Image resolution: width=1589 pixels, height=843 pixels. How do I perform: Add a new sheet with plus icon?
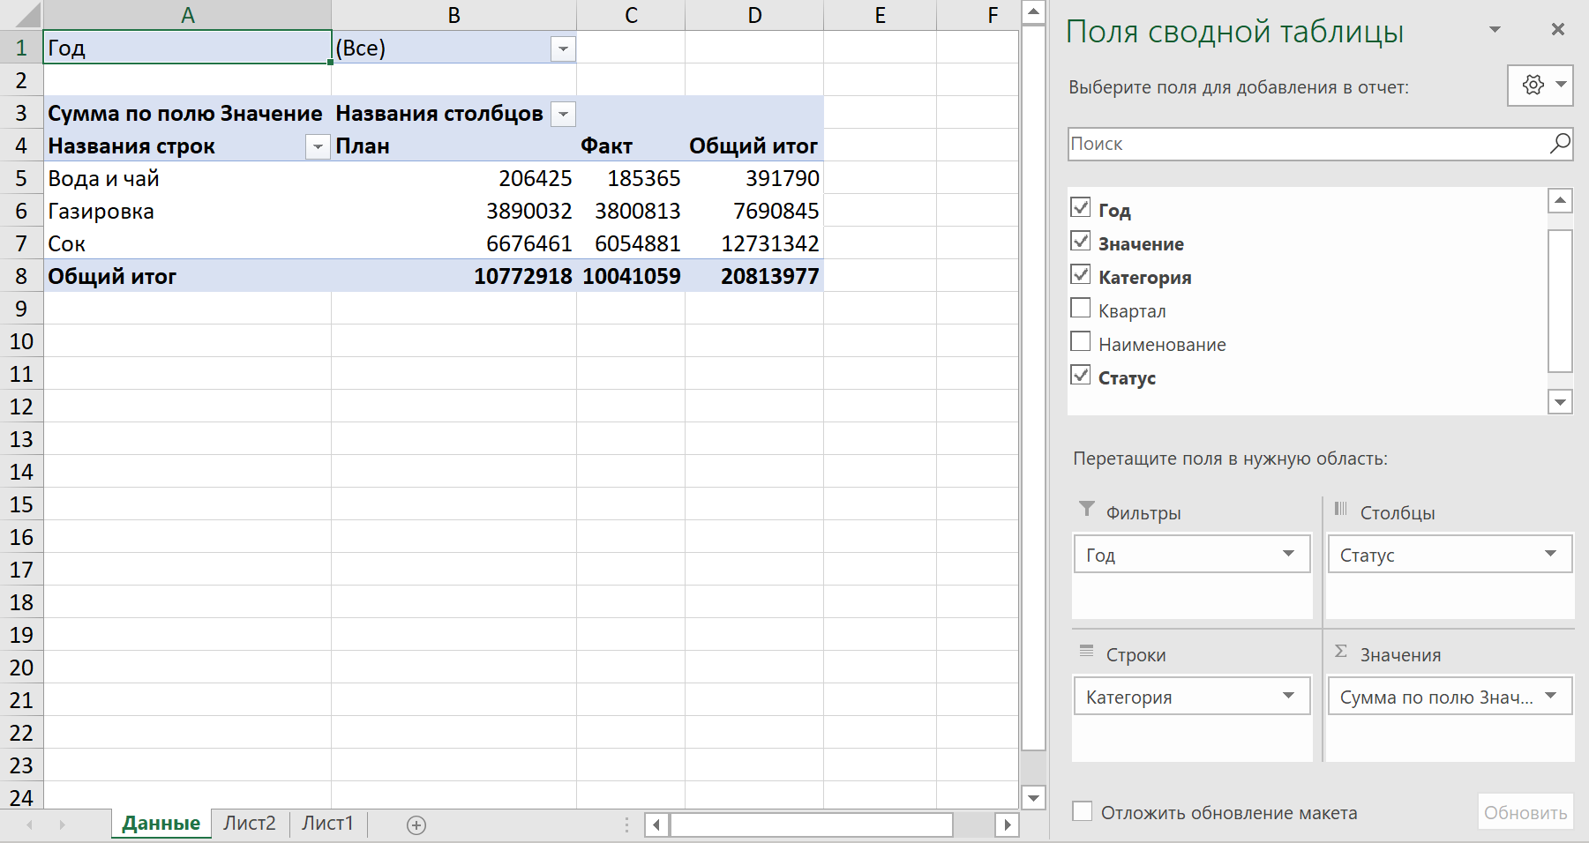click(x=416, y=824)
